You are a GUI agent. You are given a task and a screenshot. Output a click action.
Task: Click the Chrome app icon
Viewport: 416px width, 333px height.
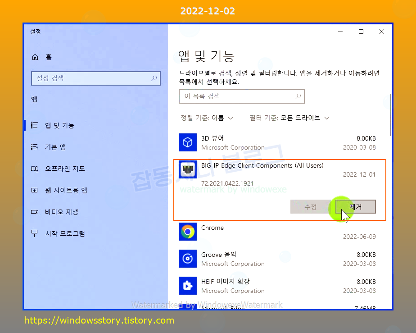pyautogui.click(x=188, y=232)
